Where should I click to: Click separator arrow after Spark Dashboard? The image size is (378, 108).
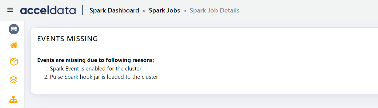pos(144,11)
